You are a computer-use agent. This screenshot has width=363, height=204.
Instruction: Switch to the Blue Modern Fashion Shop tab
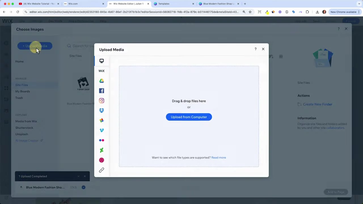coord(218,4)
